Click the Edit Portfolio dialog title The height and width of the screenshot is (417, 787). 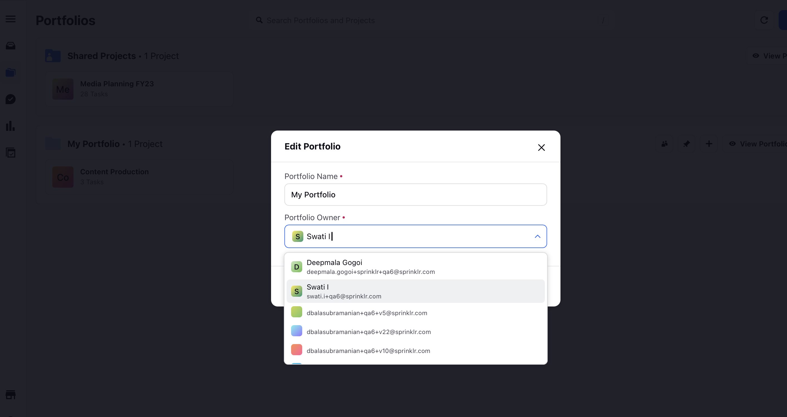pos(313,146)
